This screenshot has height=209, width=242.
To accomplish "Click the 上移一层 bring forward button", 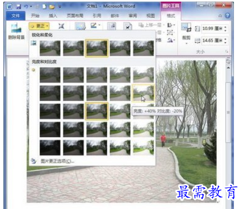I will coord(150,25).
